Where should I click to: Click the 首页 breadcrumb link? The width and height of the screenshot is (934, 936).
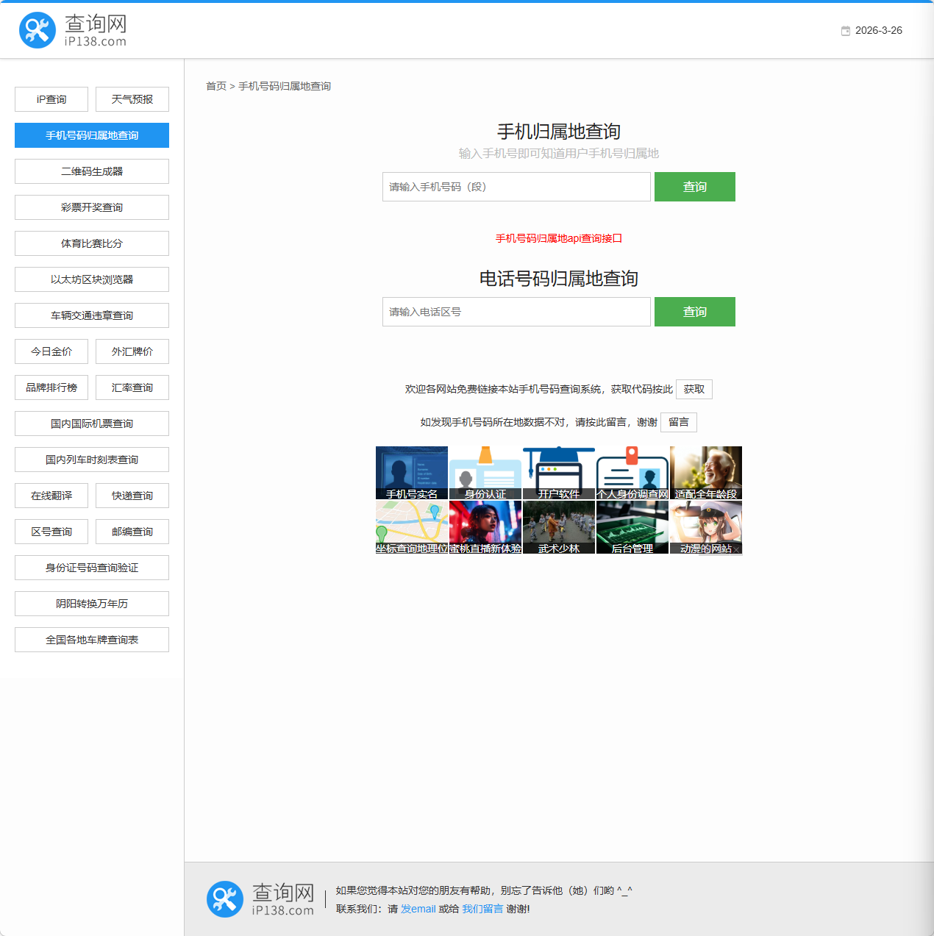pyautogui.click(x=216, y=86)
